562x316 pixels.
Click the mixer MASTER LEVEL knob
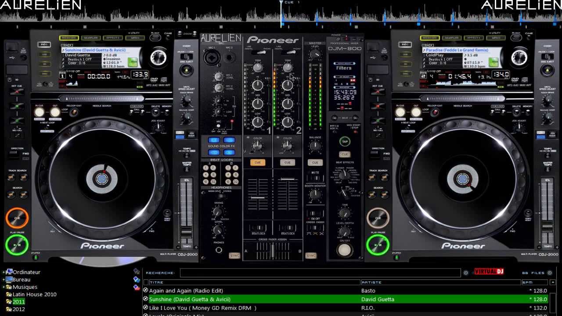315,54
